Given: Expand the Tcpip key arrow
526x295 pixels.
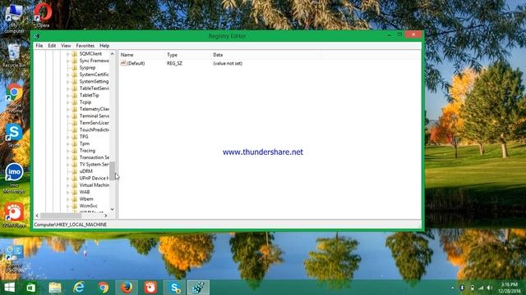Looking at the screenshot, I should 67,102.
